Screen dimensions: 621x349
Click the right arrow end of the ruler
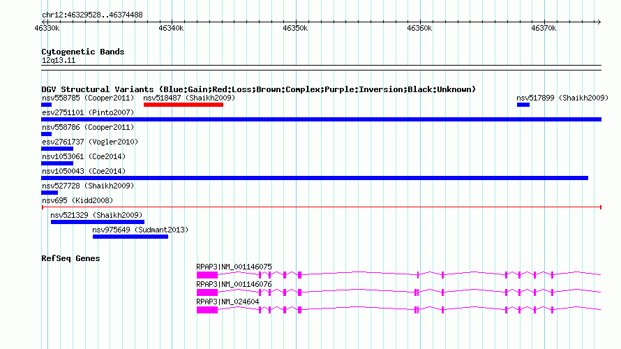pos(599,22)
